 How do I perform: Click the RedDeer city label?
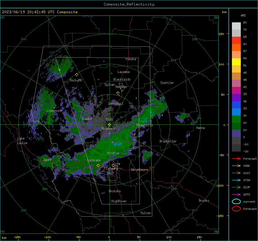pos(122,87)
